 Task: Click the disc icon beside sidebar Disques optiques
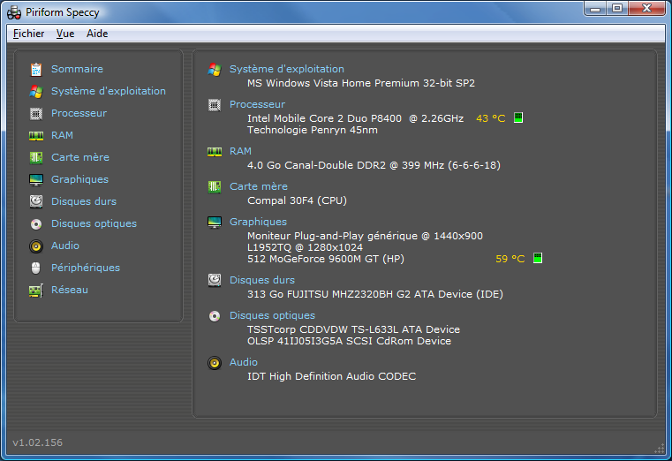[36, 224]
